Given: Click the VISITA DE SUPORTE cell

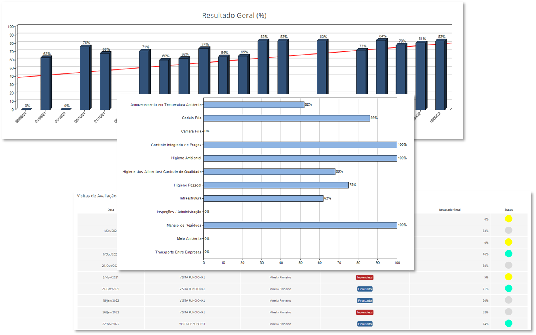Looking at the screenshot, I should (192, 324).
